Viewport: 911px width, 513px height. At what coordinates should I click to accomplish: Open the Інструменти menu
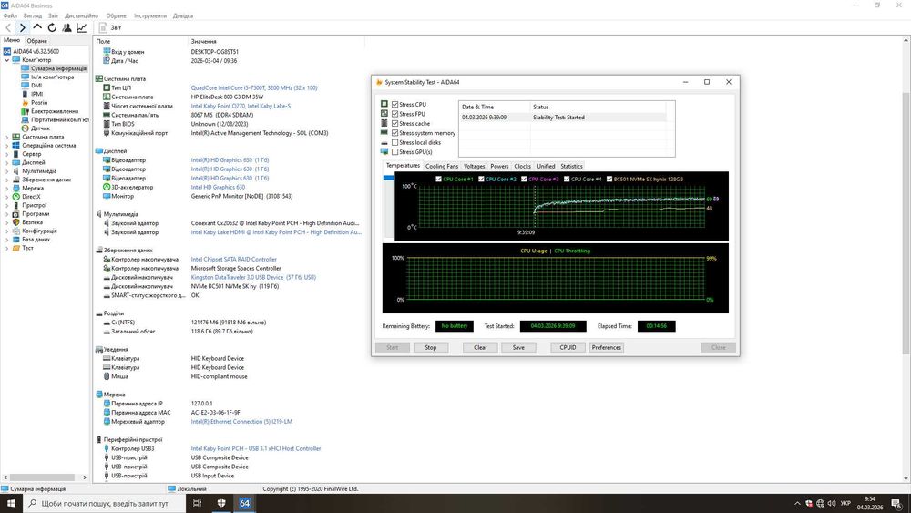pyautogui.click(x=150, y=15)
